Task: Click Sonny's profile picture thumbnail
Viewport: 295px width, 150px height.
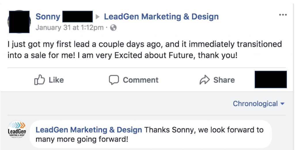Action: click(19, 22)
